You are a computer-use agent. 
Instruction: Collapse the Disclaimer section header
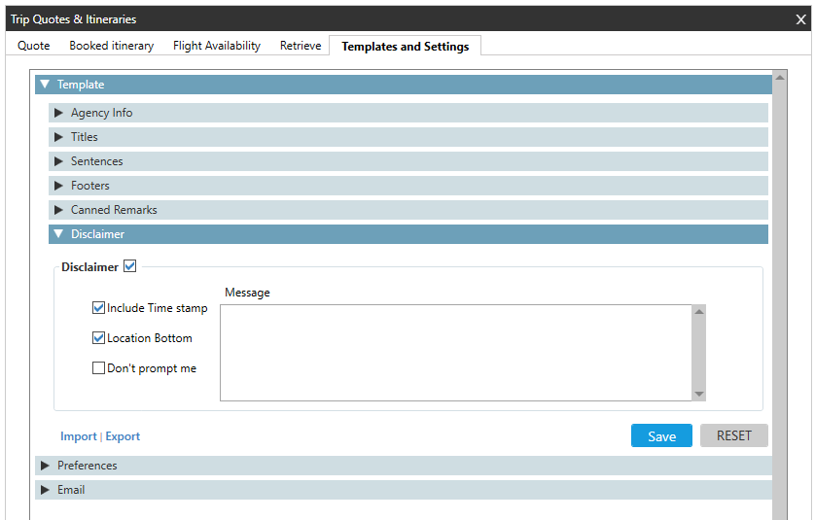[x=58, y=234]
